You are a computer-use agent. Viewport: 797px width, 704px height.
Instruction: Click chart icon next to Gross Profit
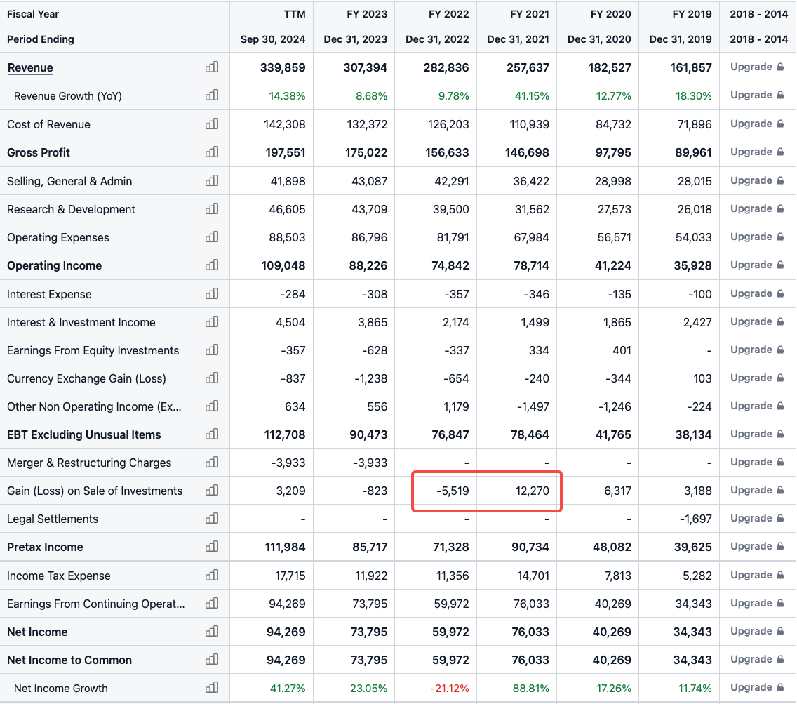pos(211,152)
